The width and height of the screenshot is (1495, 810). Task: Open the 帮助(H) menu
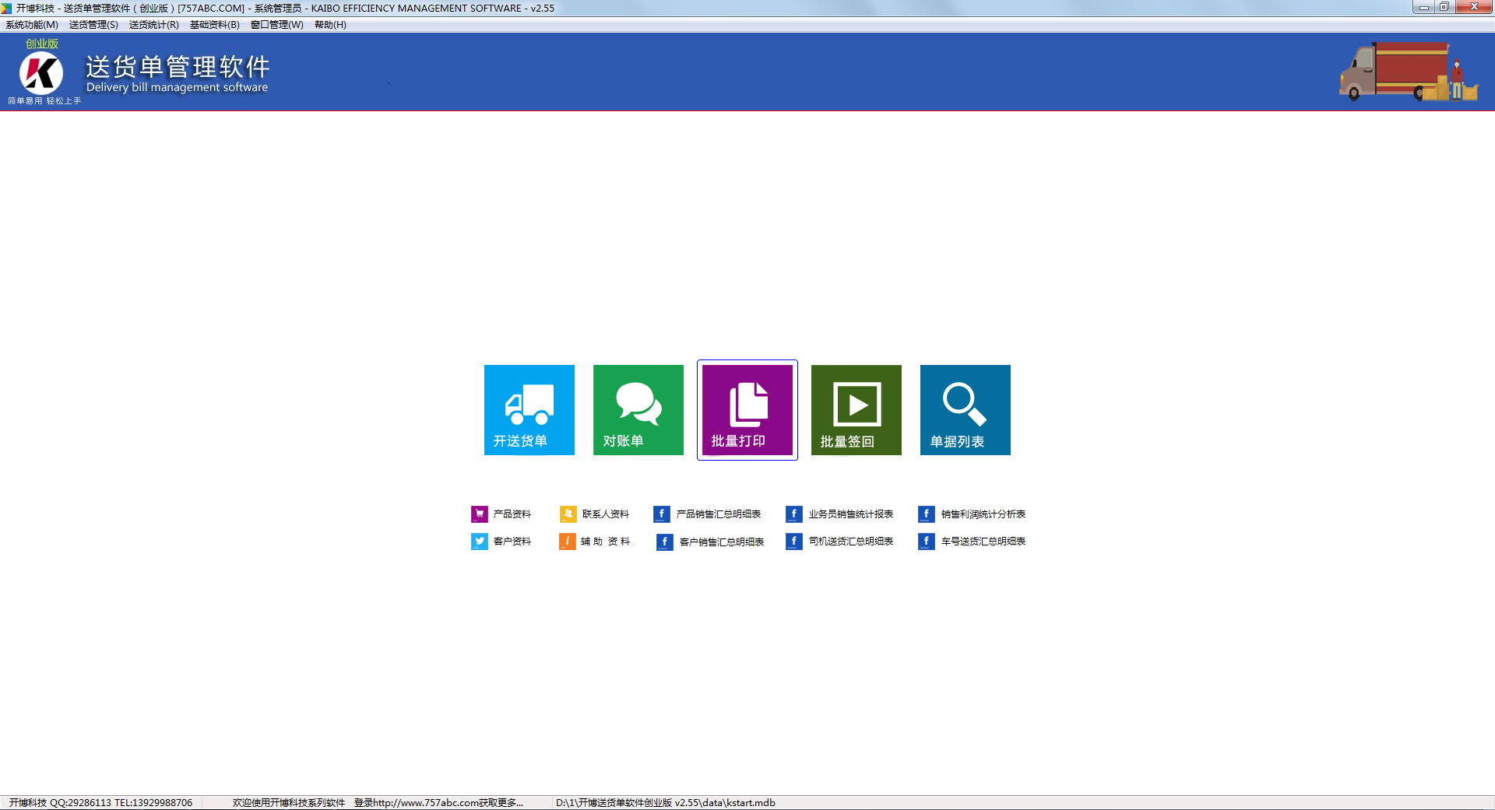[330, 25]
